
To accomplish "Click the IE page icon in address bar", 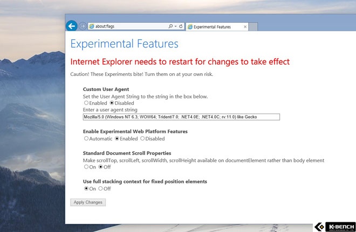I will tap(92, 26).
